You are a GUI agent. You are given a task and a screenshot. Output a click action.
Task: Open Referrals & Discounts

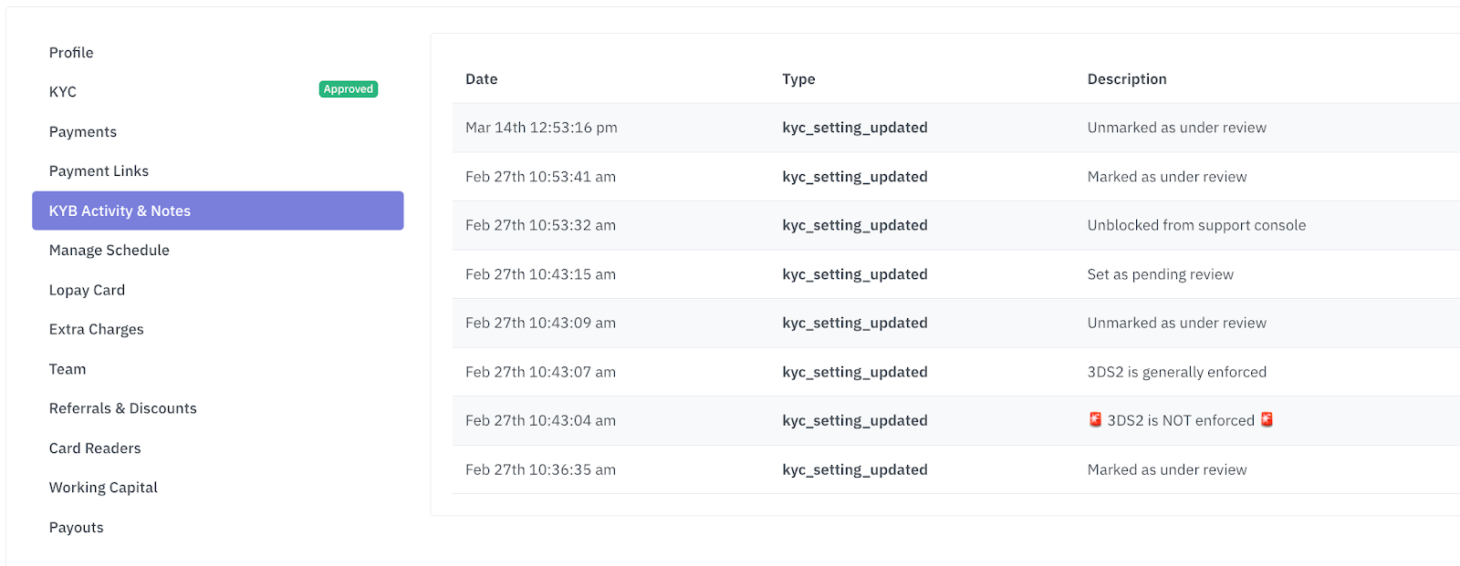pos(123,408)
